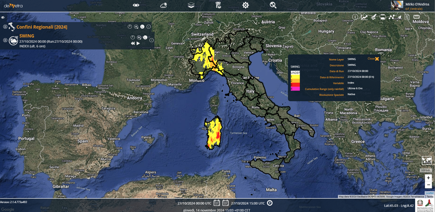The image size is (435, 212).
Task: Toggle power for Confini Regionali layer
Action: pos(130,27)
